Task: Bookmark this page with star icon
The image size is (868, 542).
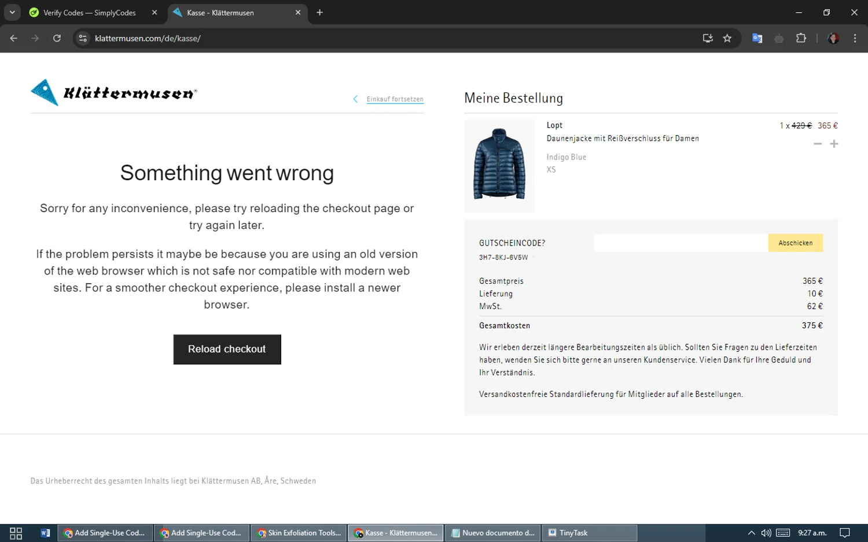Action: [x=727, y=38]
